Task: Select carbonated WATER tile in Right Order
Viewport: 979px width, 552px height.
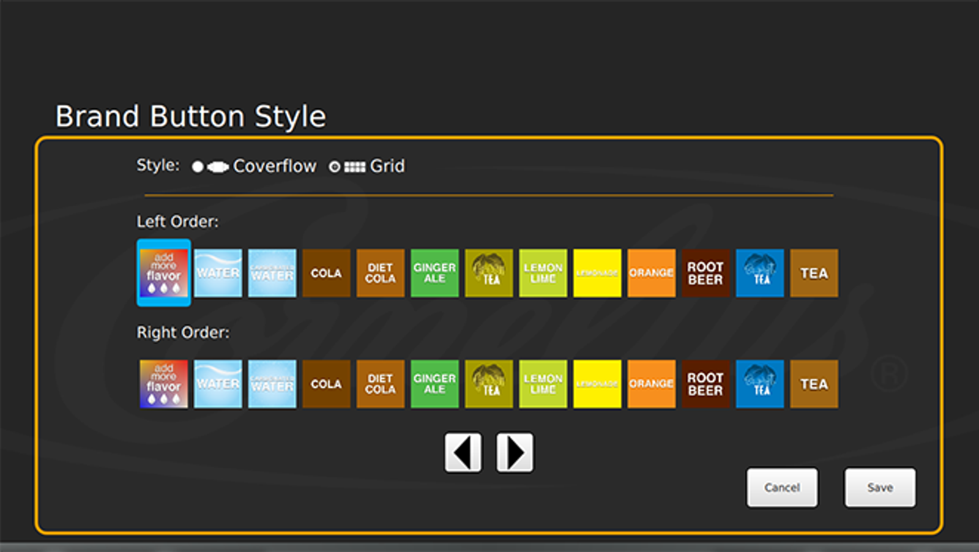Action: coord(272,384)
